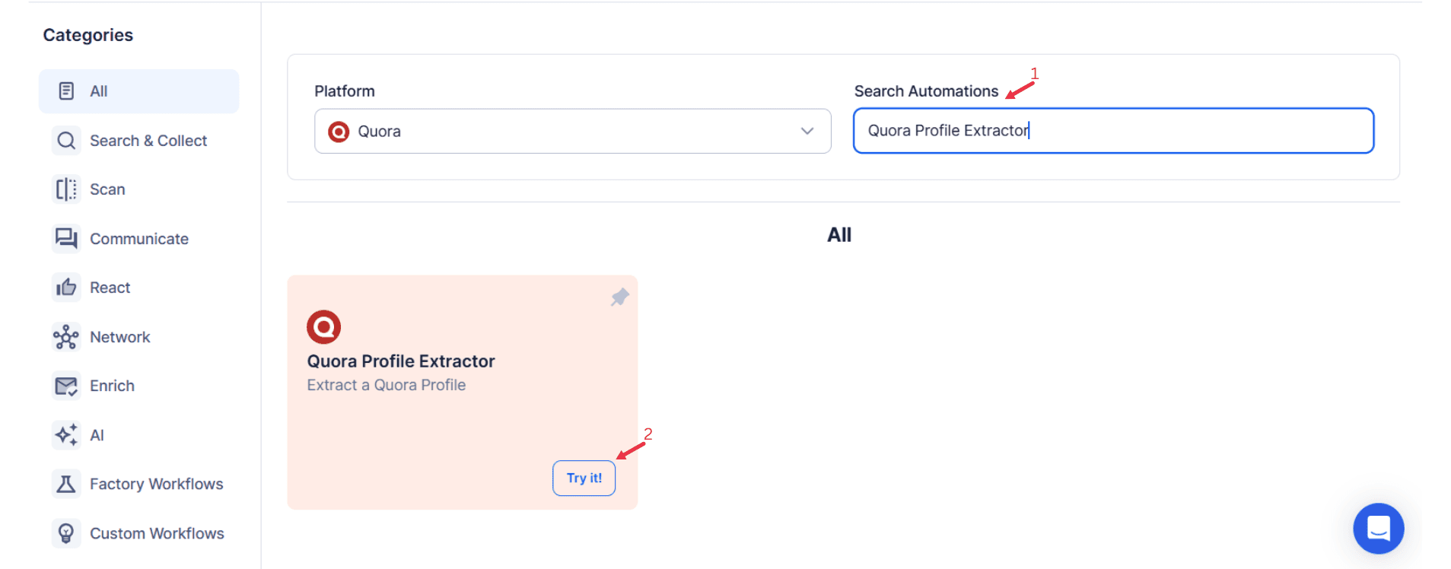This screenshot has width=1451, height=569.
Task: Select the All category document icon
Action: [x=66, y=91]
